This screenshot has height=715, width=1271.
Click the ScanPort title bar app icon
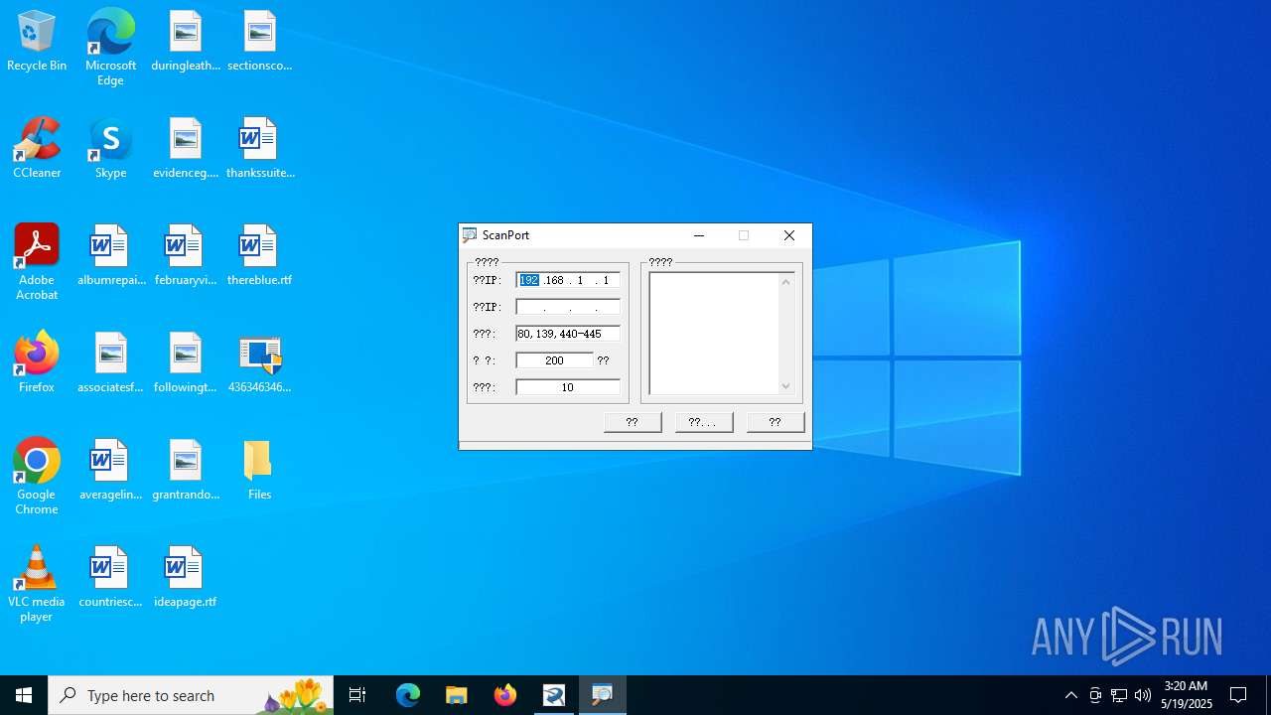470,235
